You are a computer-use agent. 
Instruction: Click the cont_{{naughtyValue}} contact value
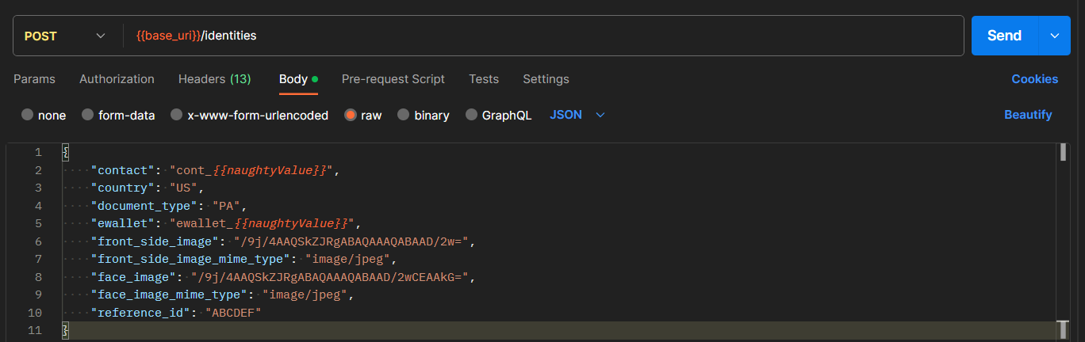pos(251,170)
